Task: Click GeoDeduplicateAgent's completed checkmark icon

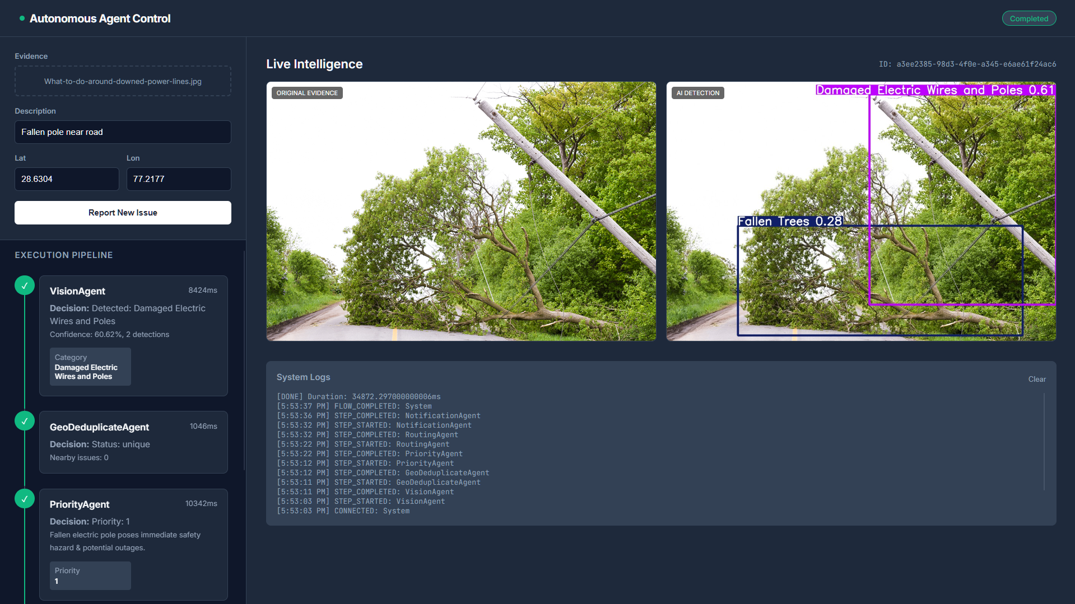Action: coord(24,420)
